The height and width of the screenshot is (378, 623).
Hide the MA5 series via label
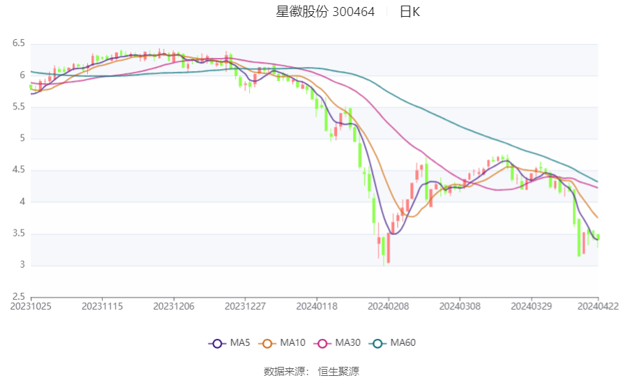click(240, 342)
